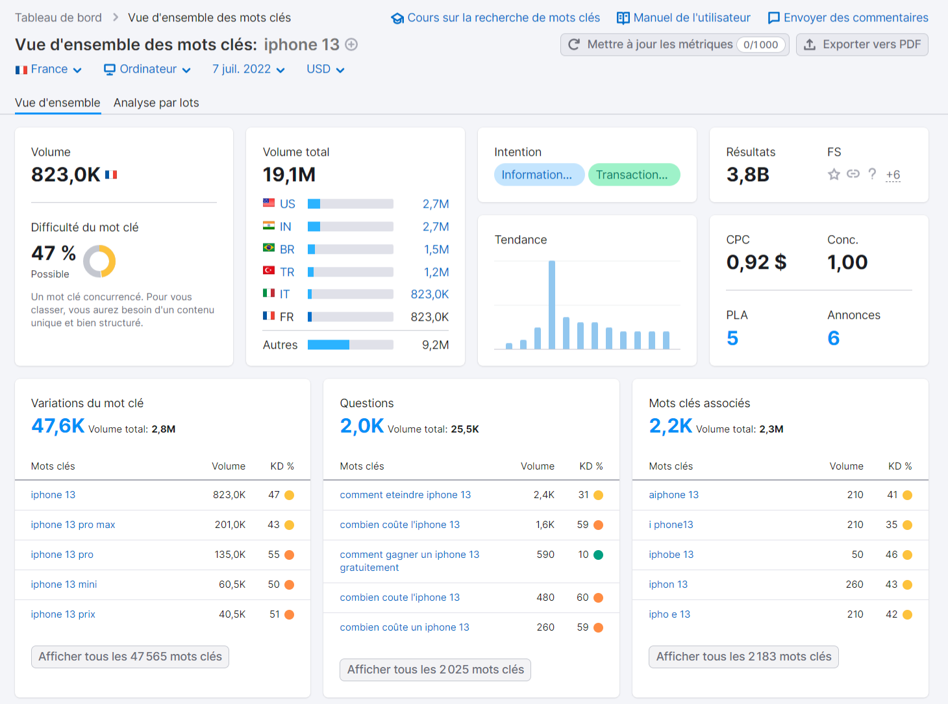Click the US volume progress bar
The image size is (948, 704).
(x=351, y=204)
